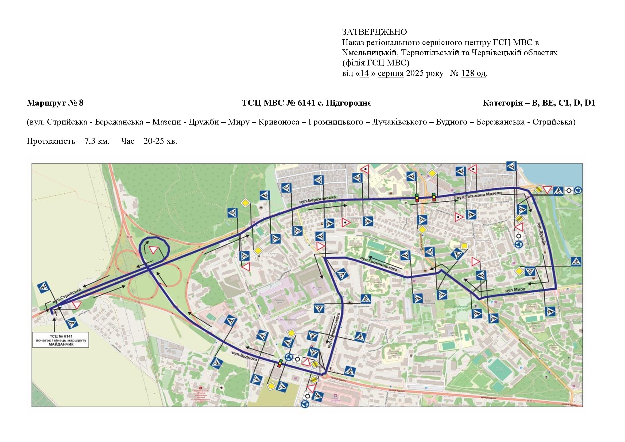Click the traffic light on вул.Будного

[x=280, y=363]
